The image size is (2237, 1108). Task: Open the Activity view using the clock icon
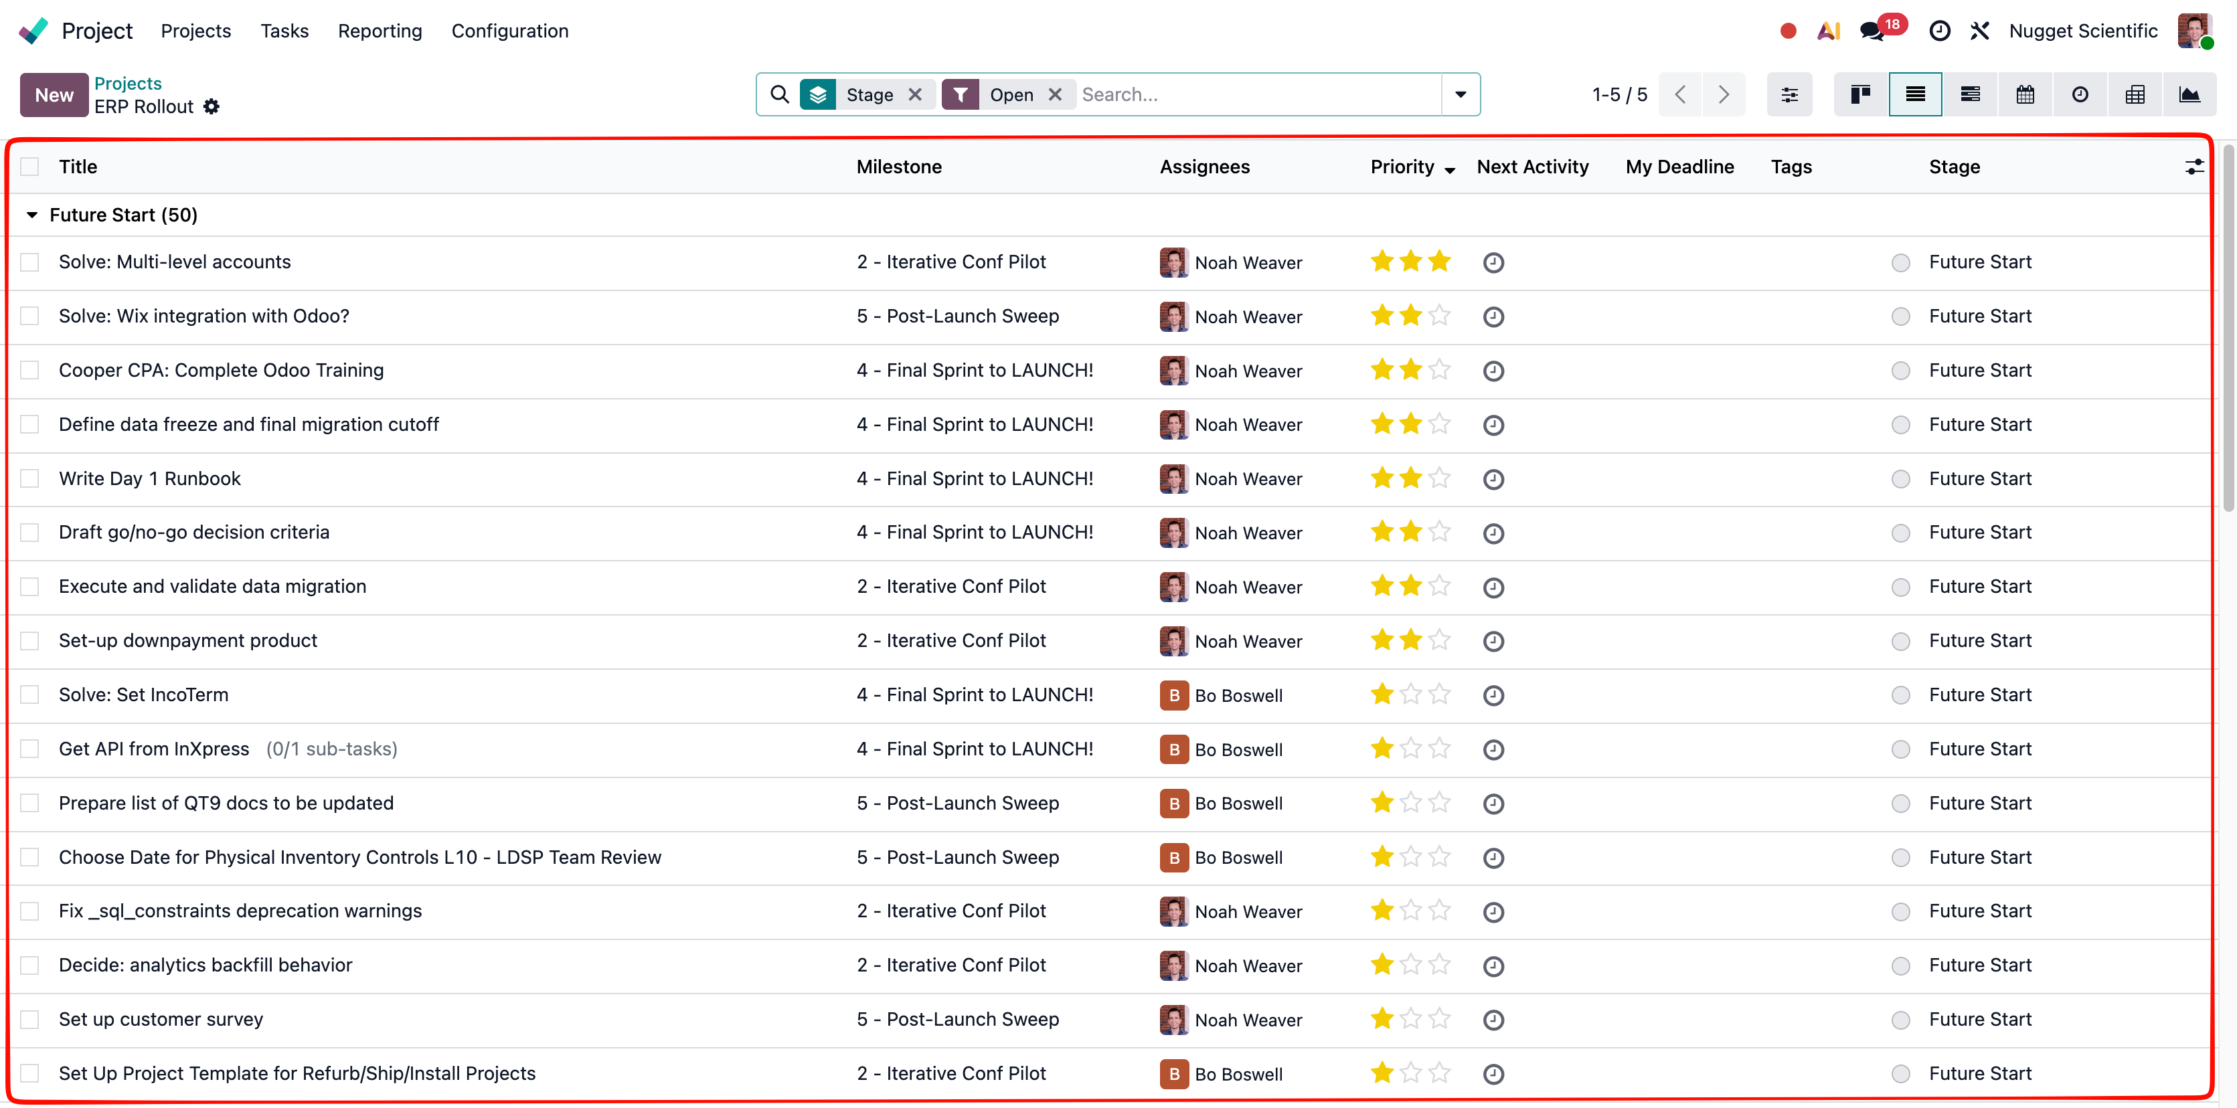[2080, 94]
